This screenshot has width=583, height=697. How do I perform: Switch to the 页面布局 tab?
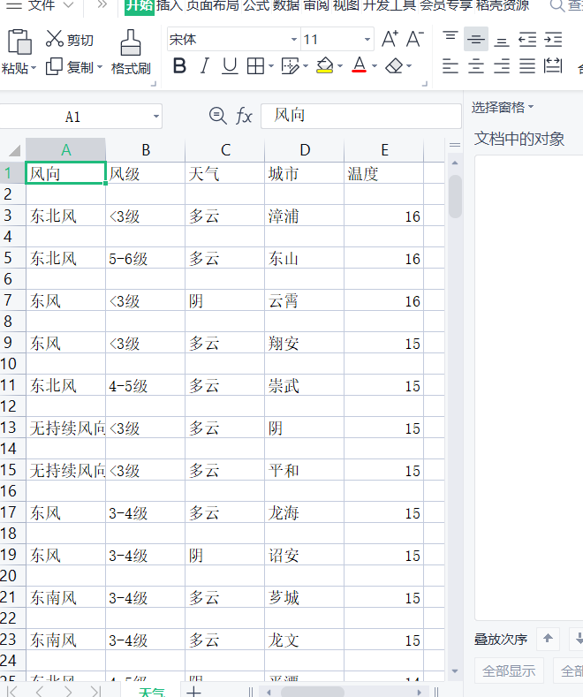(213, 6)
